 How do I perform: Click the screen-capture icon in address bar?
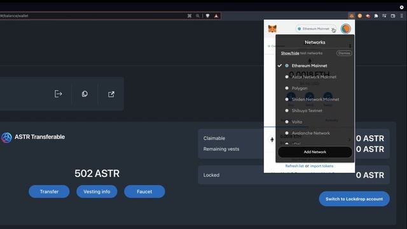(x=190, y=16)
